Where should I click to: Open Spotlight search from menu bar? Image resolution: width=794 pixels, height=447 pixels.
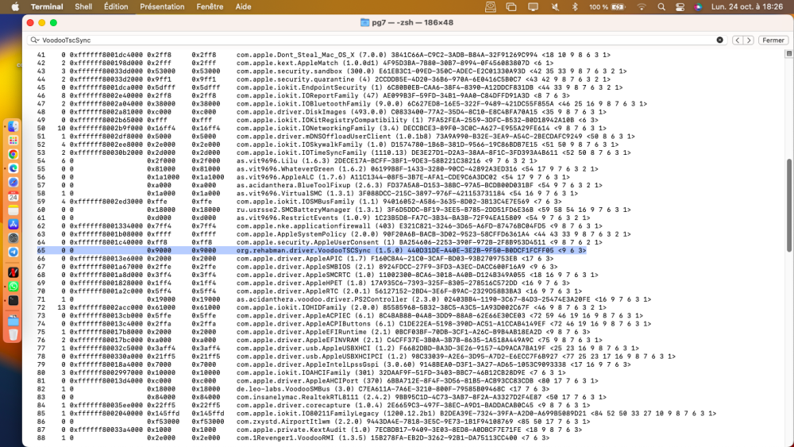tap(661, 6)
